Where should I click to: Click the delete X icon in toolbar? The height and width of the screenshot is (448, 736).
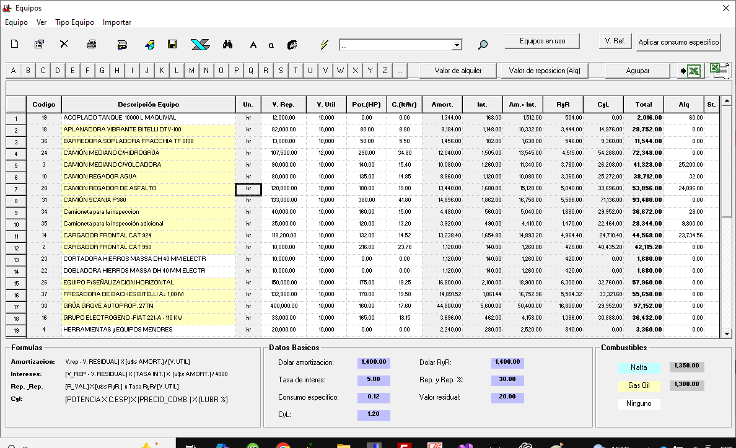(64, 44)
